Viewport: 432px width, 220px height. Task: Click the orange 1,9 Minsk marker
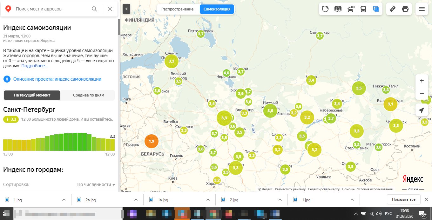pos(152,141)
